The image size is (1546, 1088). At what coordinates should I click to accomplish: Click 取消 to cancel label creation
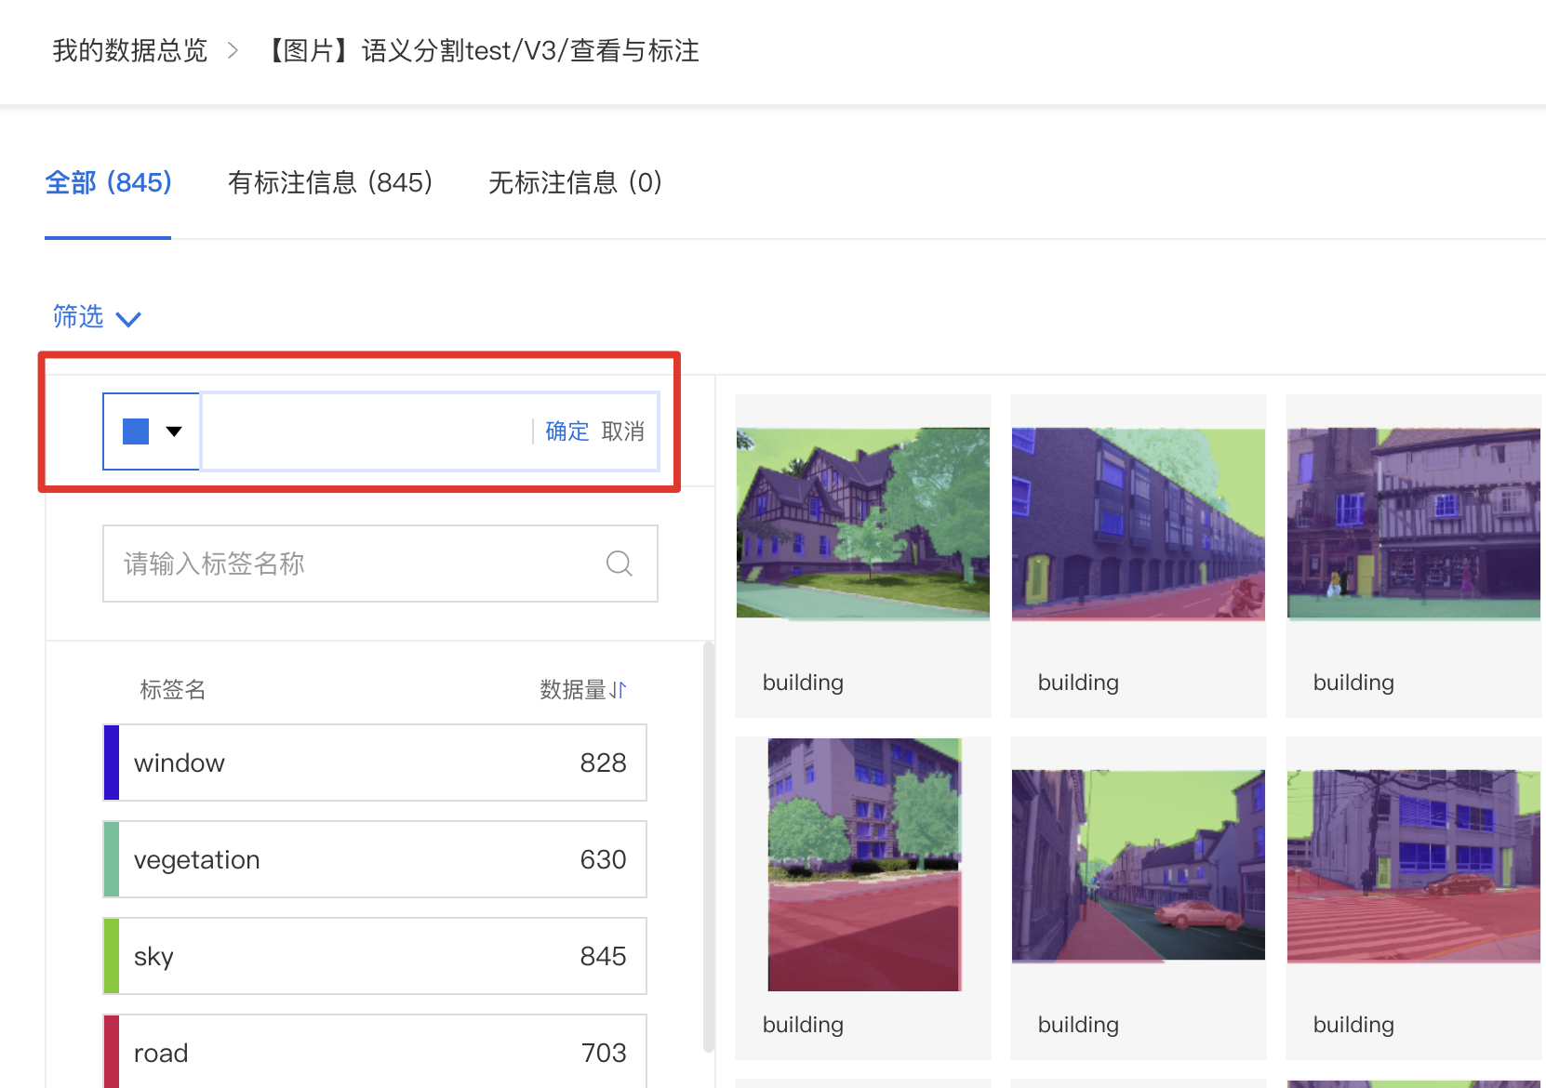623,431
